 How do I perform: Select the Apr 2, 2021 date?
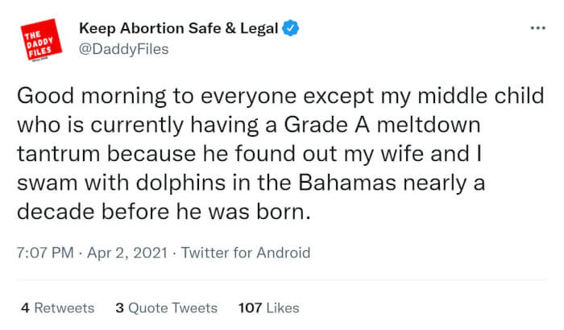tap(124, 253)
